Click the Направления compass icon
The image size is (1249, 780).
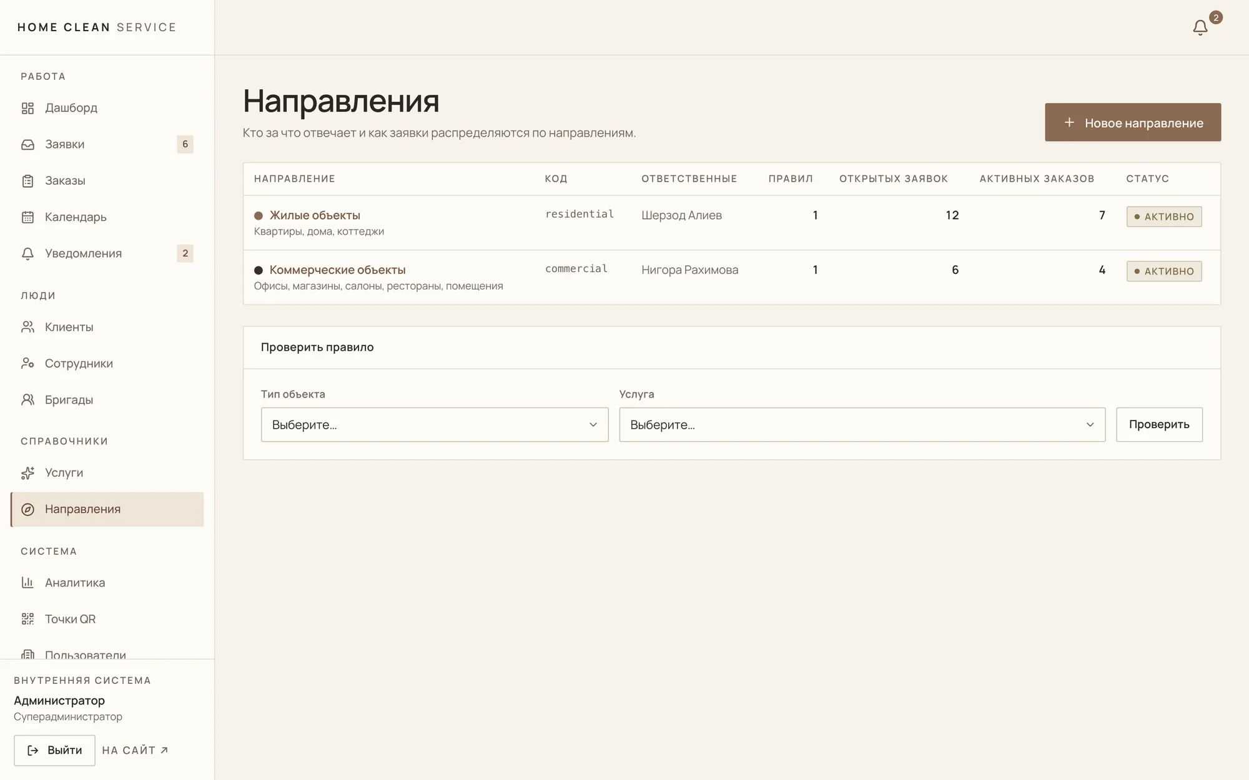(x=27, y=509)
